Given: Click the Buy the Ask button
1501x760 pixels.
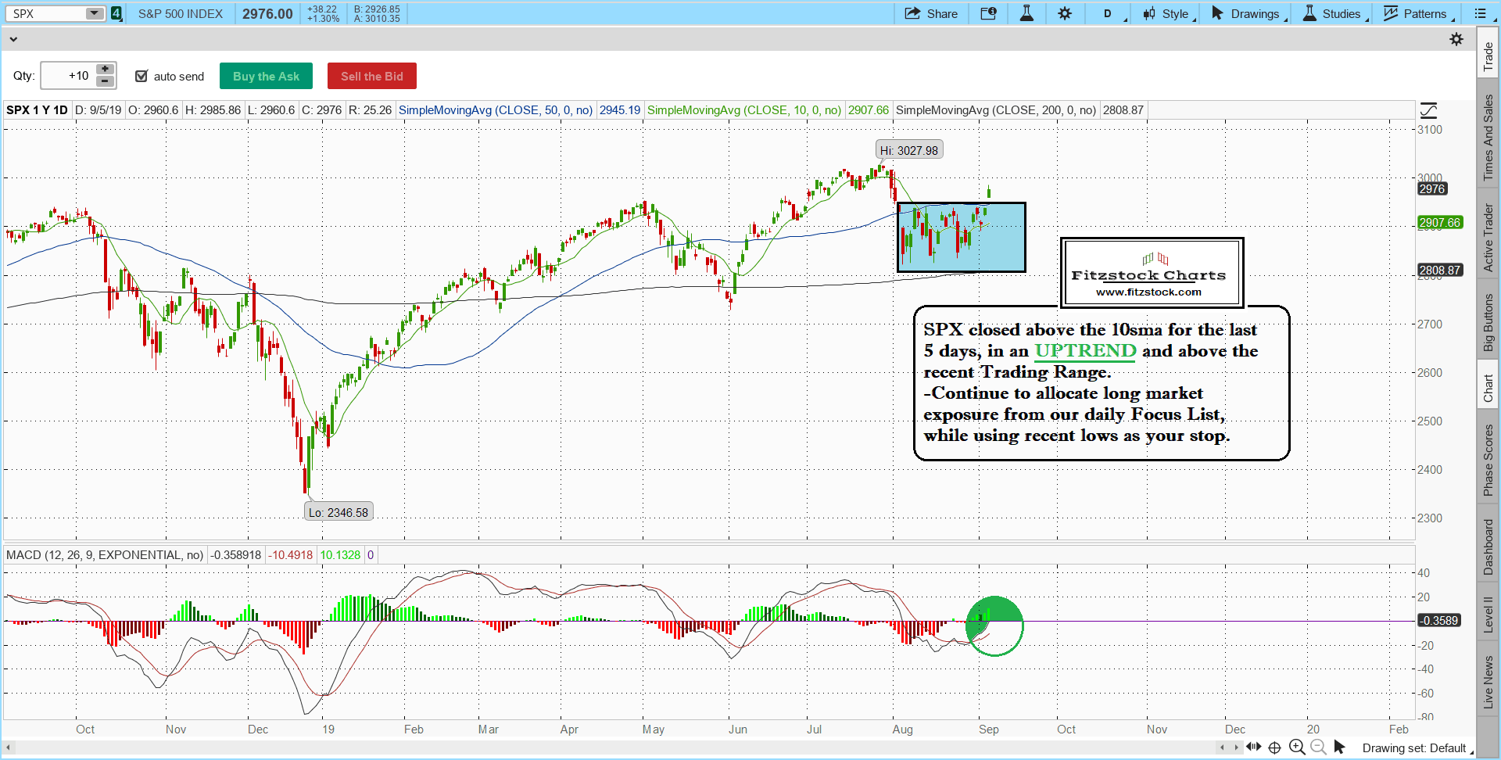Looking at the screenshot, I should pyautogui.click(x=266, y=76).
